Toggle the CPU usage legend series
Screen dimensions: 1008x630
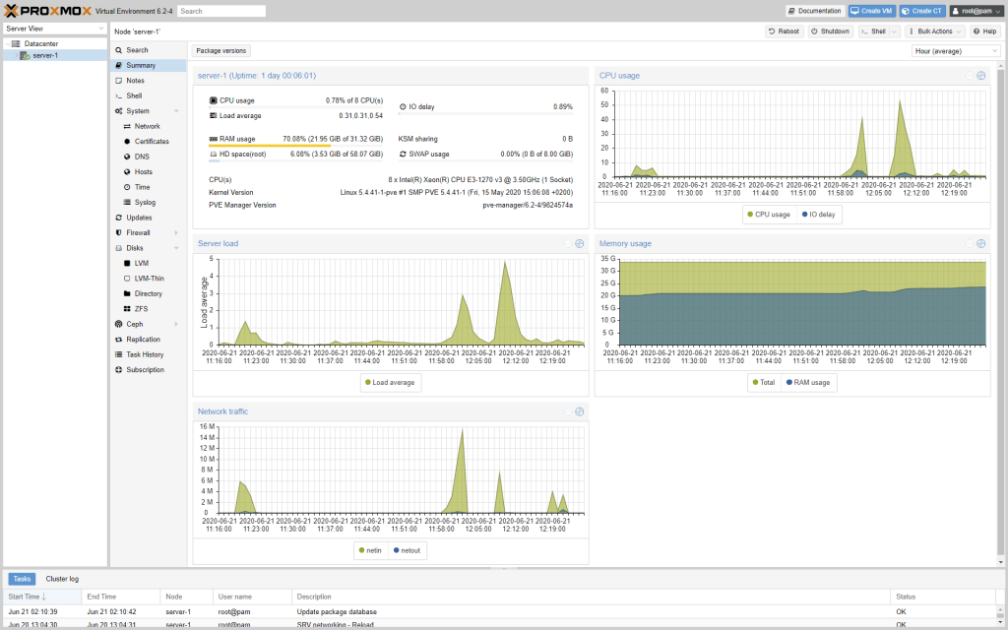click(769, 215)
